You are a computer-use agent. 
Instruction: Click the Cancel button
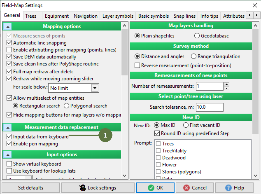(195, 188)
